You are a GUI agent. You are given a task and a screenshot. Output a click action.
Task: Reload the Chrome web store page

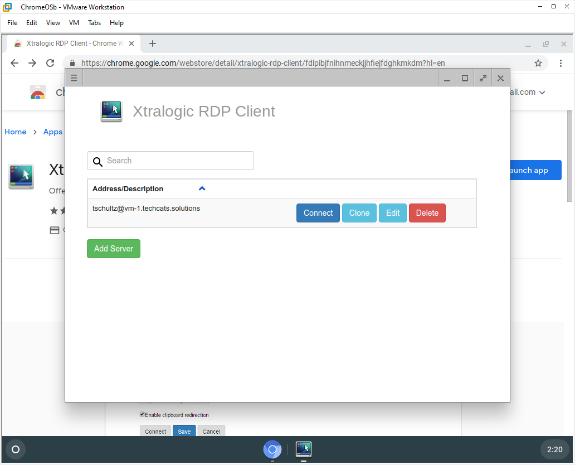click(x=50, y=63)
